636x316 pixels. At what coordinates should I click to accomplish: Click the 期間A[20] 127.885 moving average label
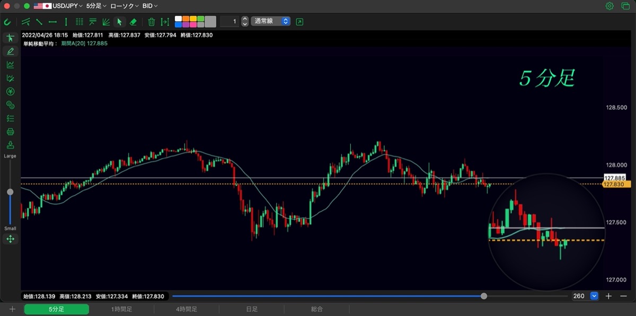click(x=84, y=43)
